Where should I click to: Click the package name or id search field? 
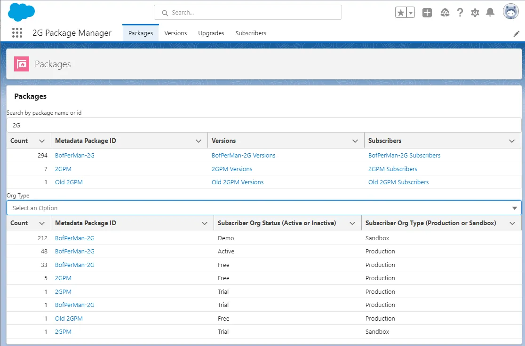(264, 125)
